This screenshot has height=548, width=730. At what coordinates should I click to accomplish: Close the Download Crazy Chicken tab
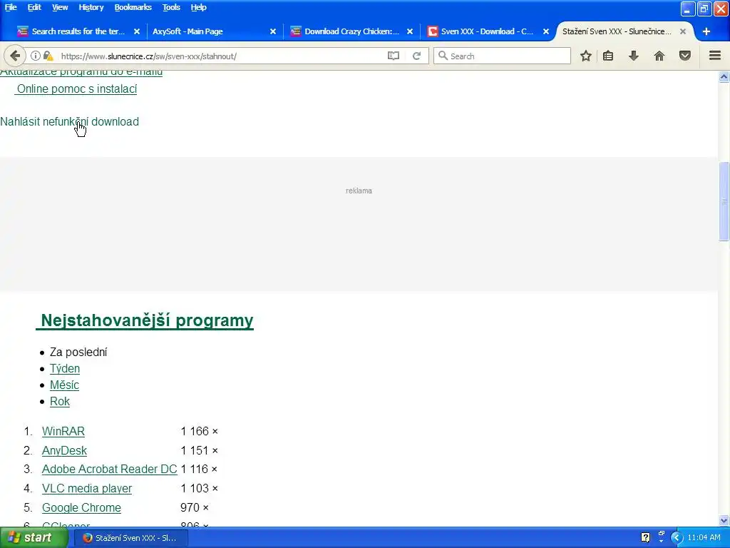(x=410, y=31)
